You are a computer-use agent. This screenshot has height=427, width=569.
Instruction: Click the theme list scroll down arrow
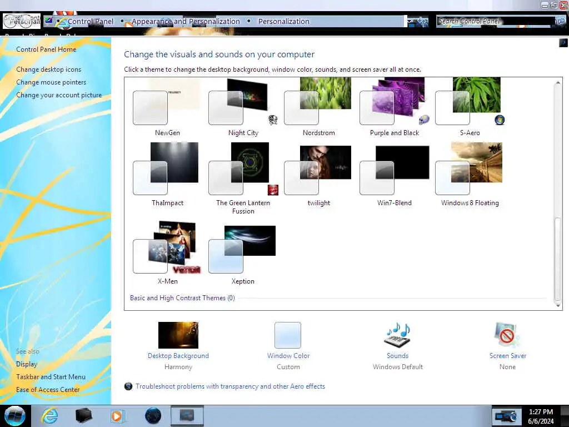click(558, 305)
